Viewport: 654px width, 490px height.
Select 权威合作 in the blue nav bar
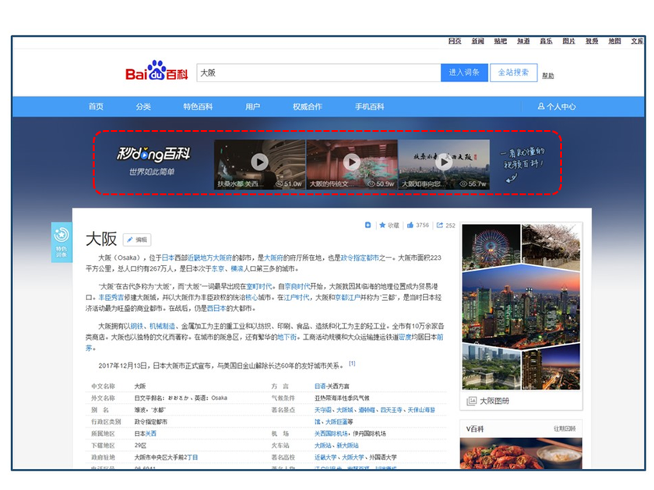click(308, 107)
